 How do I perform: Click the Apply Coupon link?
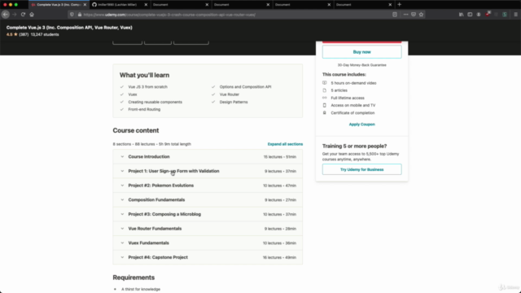[361, 125]
